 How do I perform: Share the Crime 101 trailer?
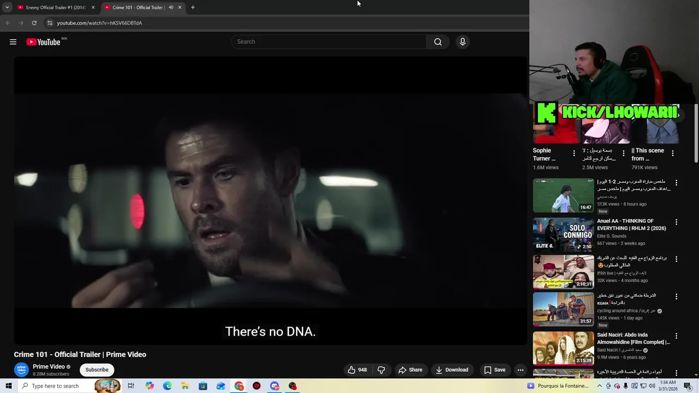[x=410, y=370]
